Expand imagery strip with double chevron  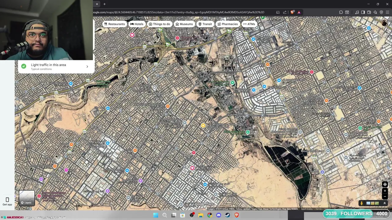(385, 203)
